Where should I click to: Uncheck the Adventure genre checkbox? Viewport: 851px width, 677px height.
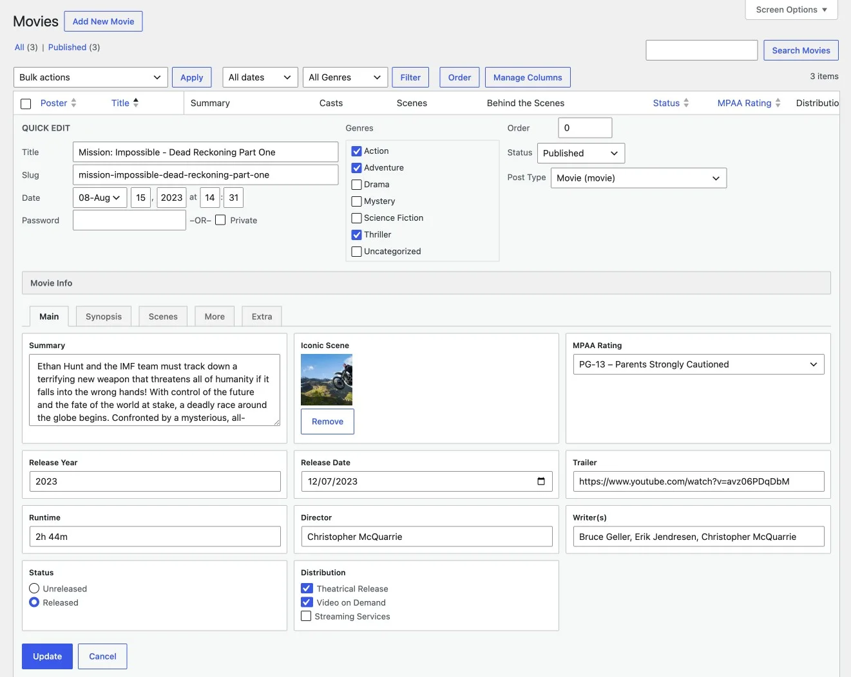click(356, 168)
